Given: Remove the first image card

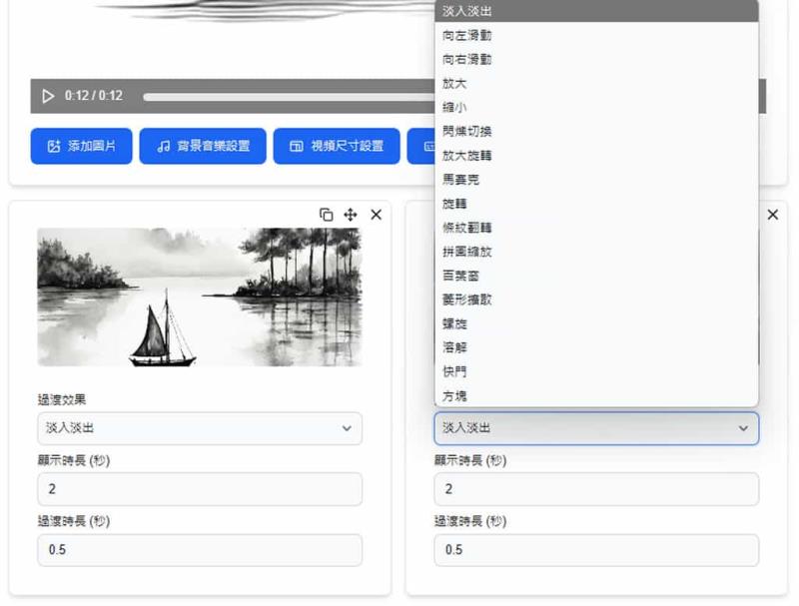Looking at the screenshot, I should (377, 215).
